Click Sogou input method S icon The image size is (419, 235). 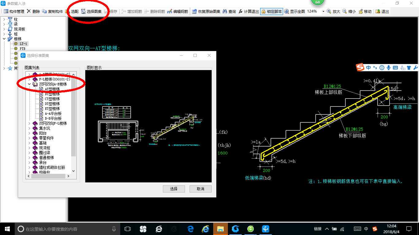pos(360,68)
